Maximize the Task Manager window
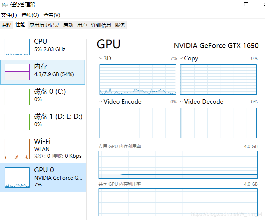The image size is (265, 220). click(246, 5)
